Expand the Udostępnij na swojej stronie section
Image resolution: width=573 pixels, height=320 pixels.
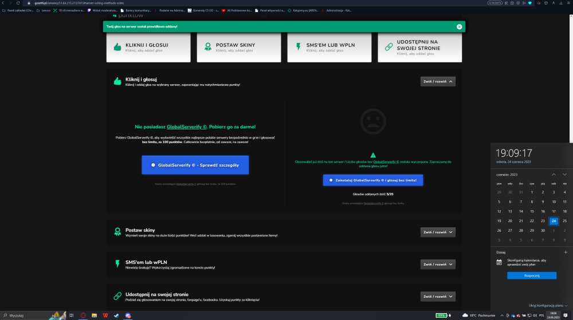pyautogui.click(x=438, y=297)
